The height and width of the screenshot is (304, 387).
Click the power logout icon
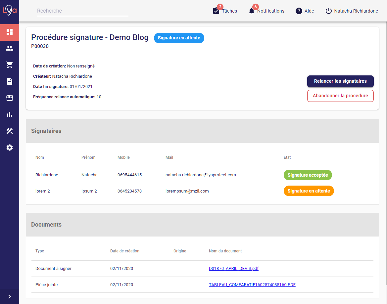coord(328,11)
